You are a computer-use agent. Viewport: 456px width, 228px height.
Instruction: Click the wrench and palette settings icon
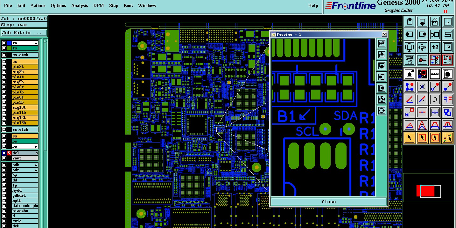point(410,60)
